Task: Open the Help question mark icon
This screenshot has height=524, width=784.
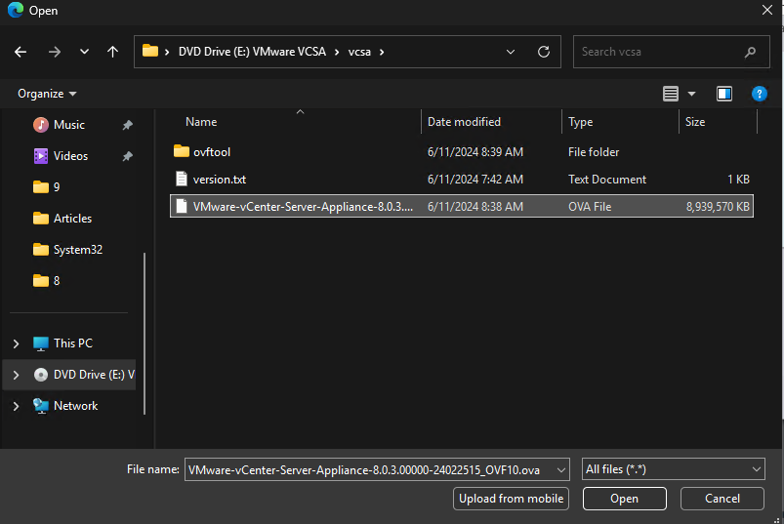Action: [759, 94]
